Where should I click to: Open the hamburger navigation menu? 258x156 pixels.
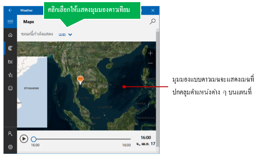(x=10, y=21)
